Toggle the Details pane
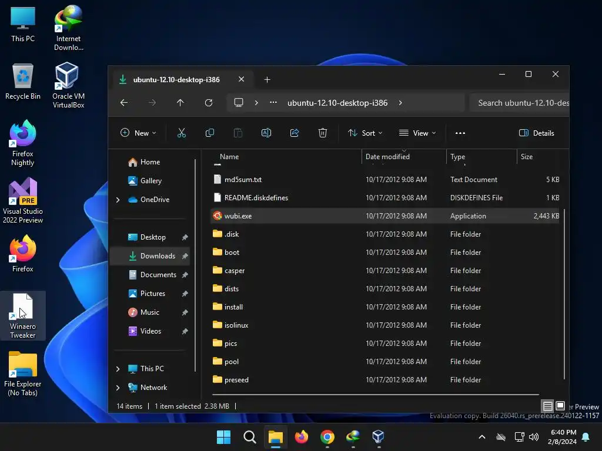Viewport: 602px width, 451px height. (x=536, y=133)
